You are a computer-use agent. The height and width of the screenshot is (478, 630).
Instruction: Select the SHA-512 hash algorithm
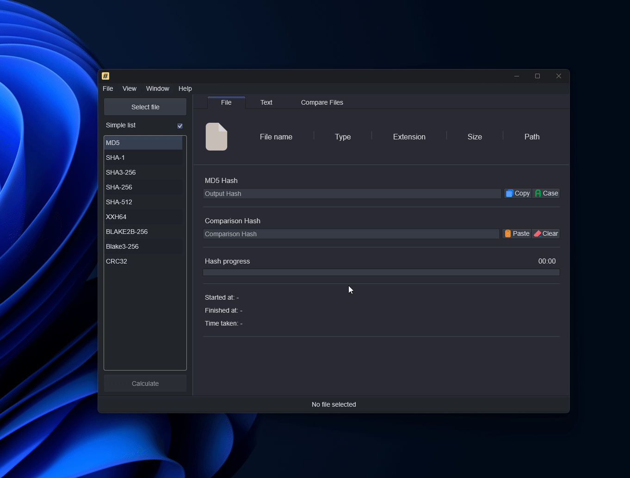coord(143,202)
